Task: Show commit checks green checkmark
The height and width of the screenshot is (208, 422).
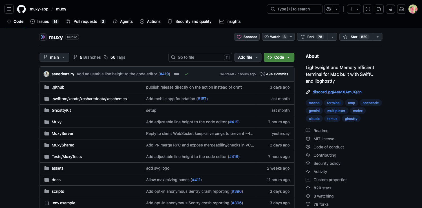Action: pos(187,74)
